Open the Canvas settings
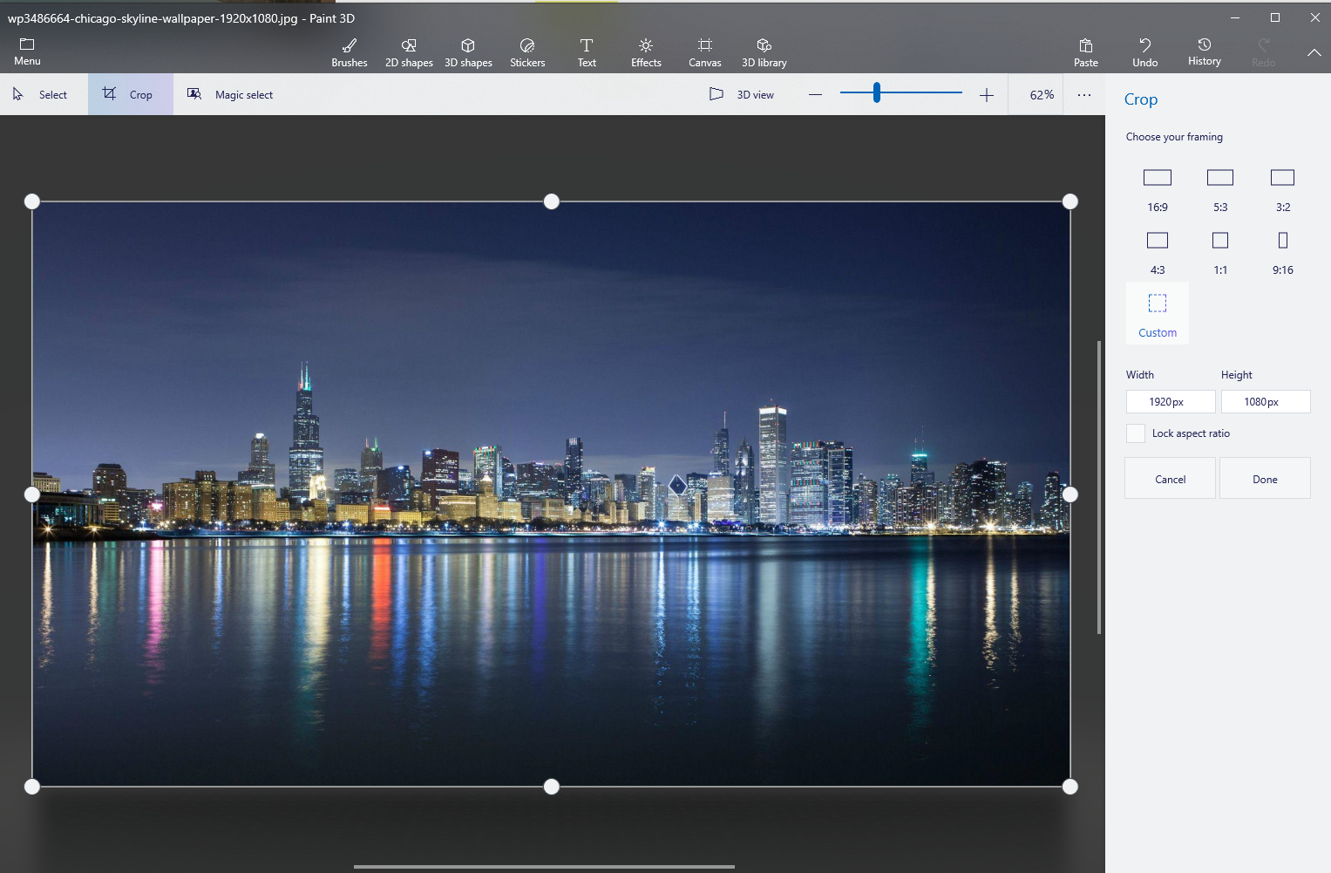Screen dimensions: 1331x873 (x=705, y=52)
